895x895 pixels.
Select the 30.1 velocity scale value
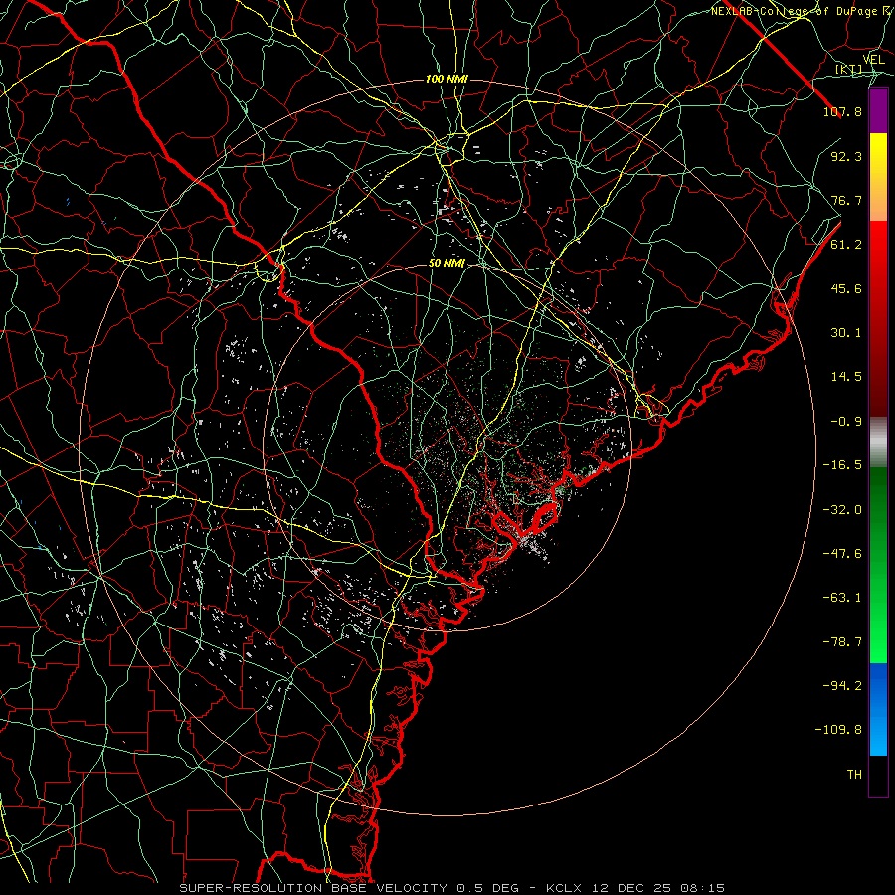tap(846, 333)
